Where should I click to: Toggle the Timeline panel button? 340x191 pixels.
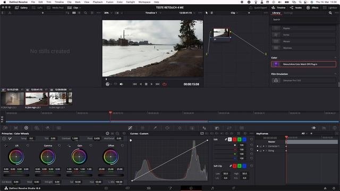(278, 7)
